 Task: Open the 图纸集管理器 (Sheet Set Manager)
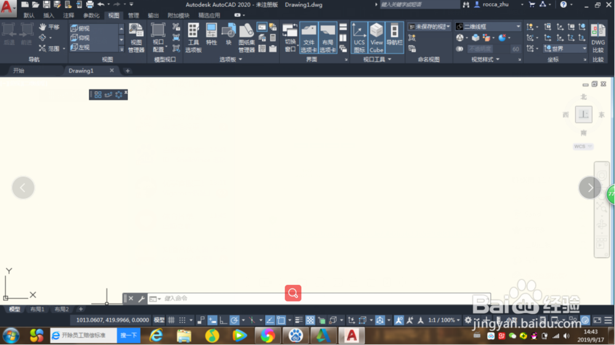pos(247,37)
